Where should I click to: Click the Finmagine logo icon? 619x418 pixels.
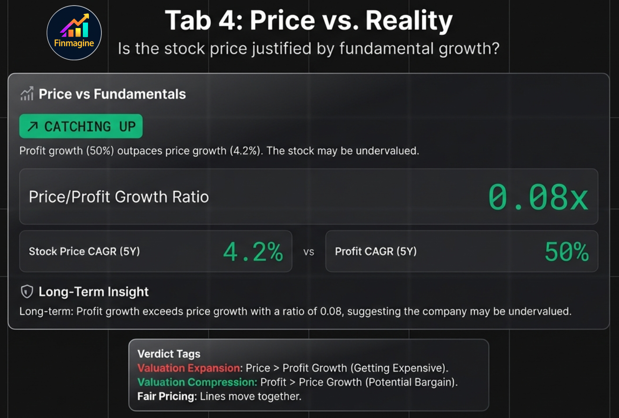[74, 32]
